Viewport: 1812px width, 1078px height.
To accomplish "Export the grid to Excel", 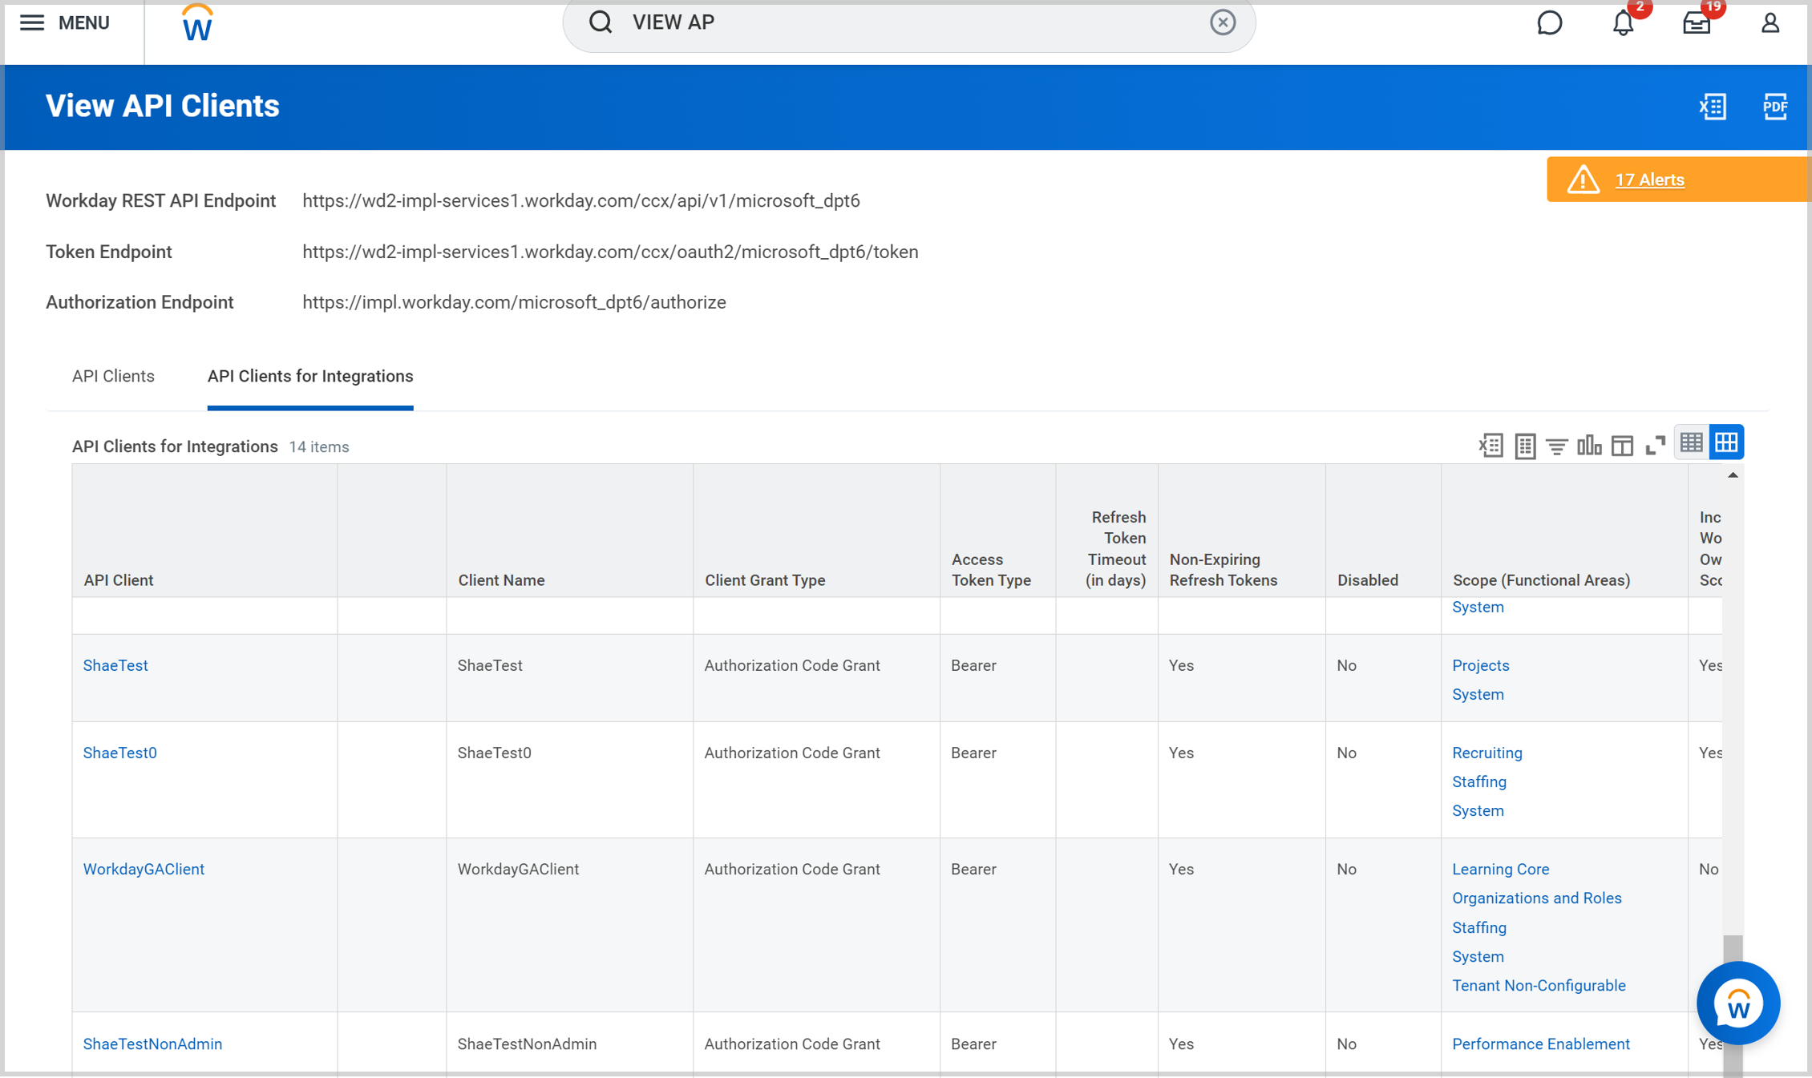I will (1491, 446).
